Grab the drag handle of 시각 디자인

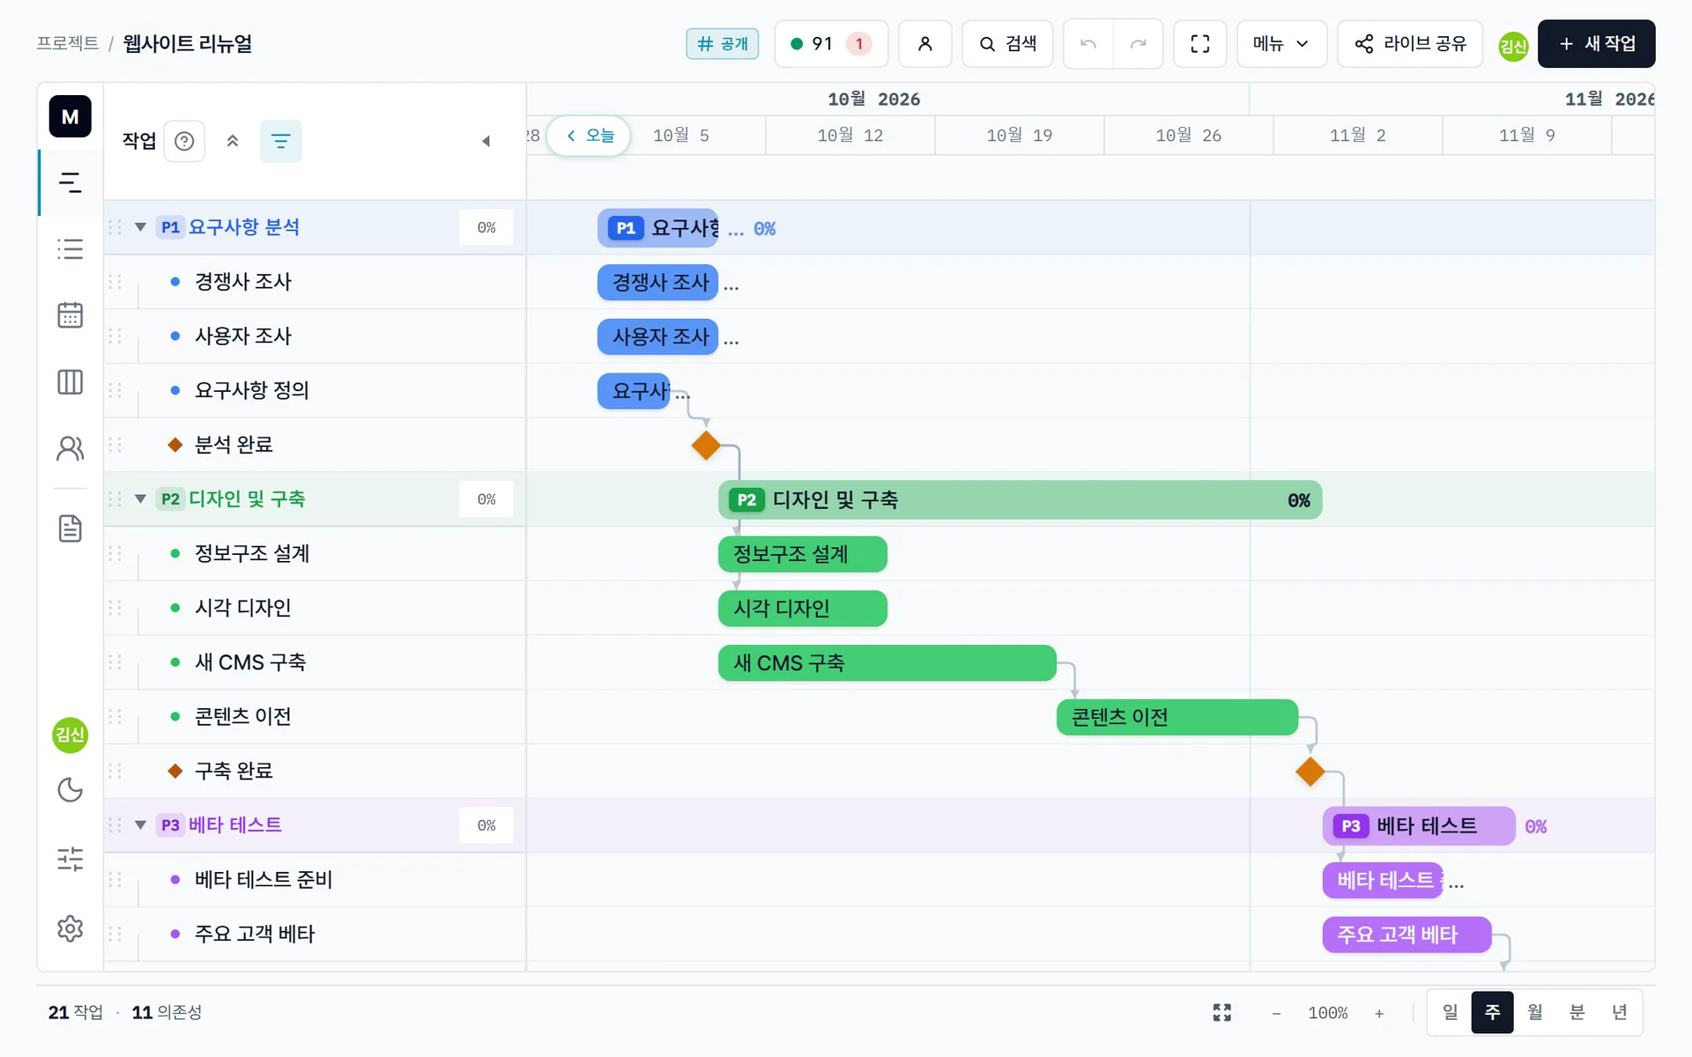[115, 608]
